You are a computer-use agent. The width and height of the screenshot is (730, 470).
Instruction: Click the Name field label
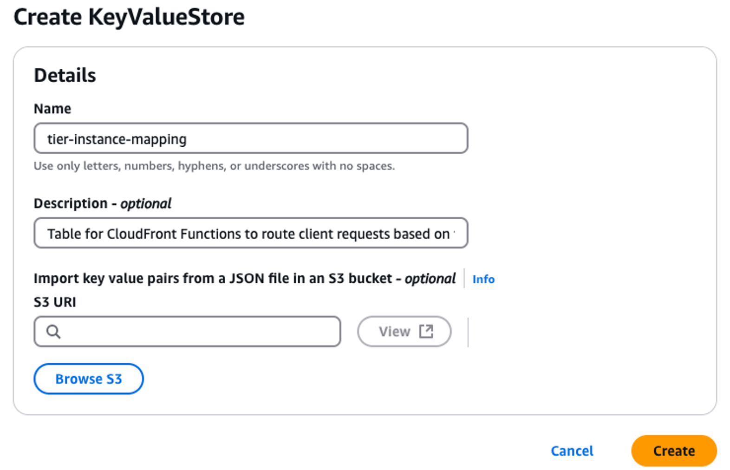[x=52, y=108]
